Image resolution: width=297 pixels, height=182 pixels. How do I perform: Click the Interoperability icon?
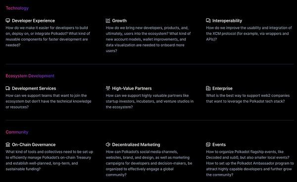208,20
